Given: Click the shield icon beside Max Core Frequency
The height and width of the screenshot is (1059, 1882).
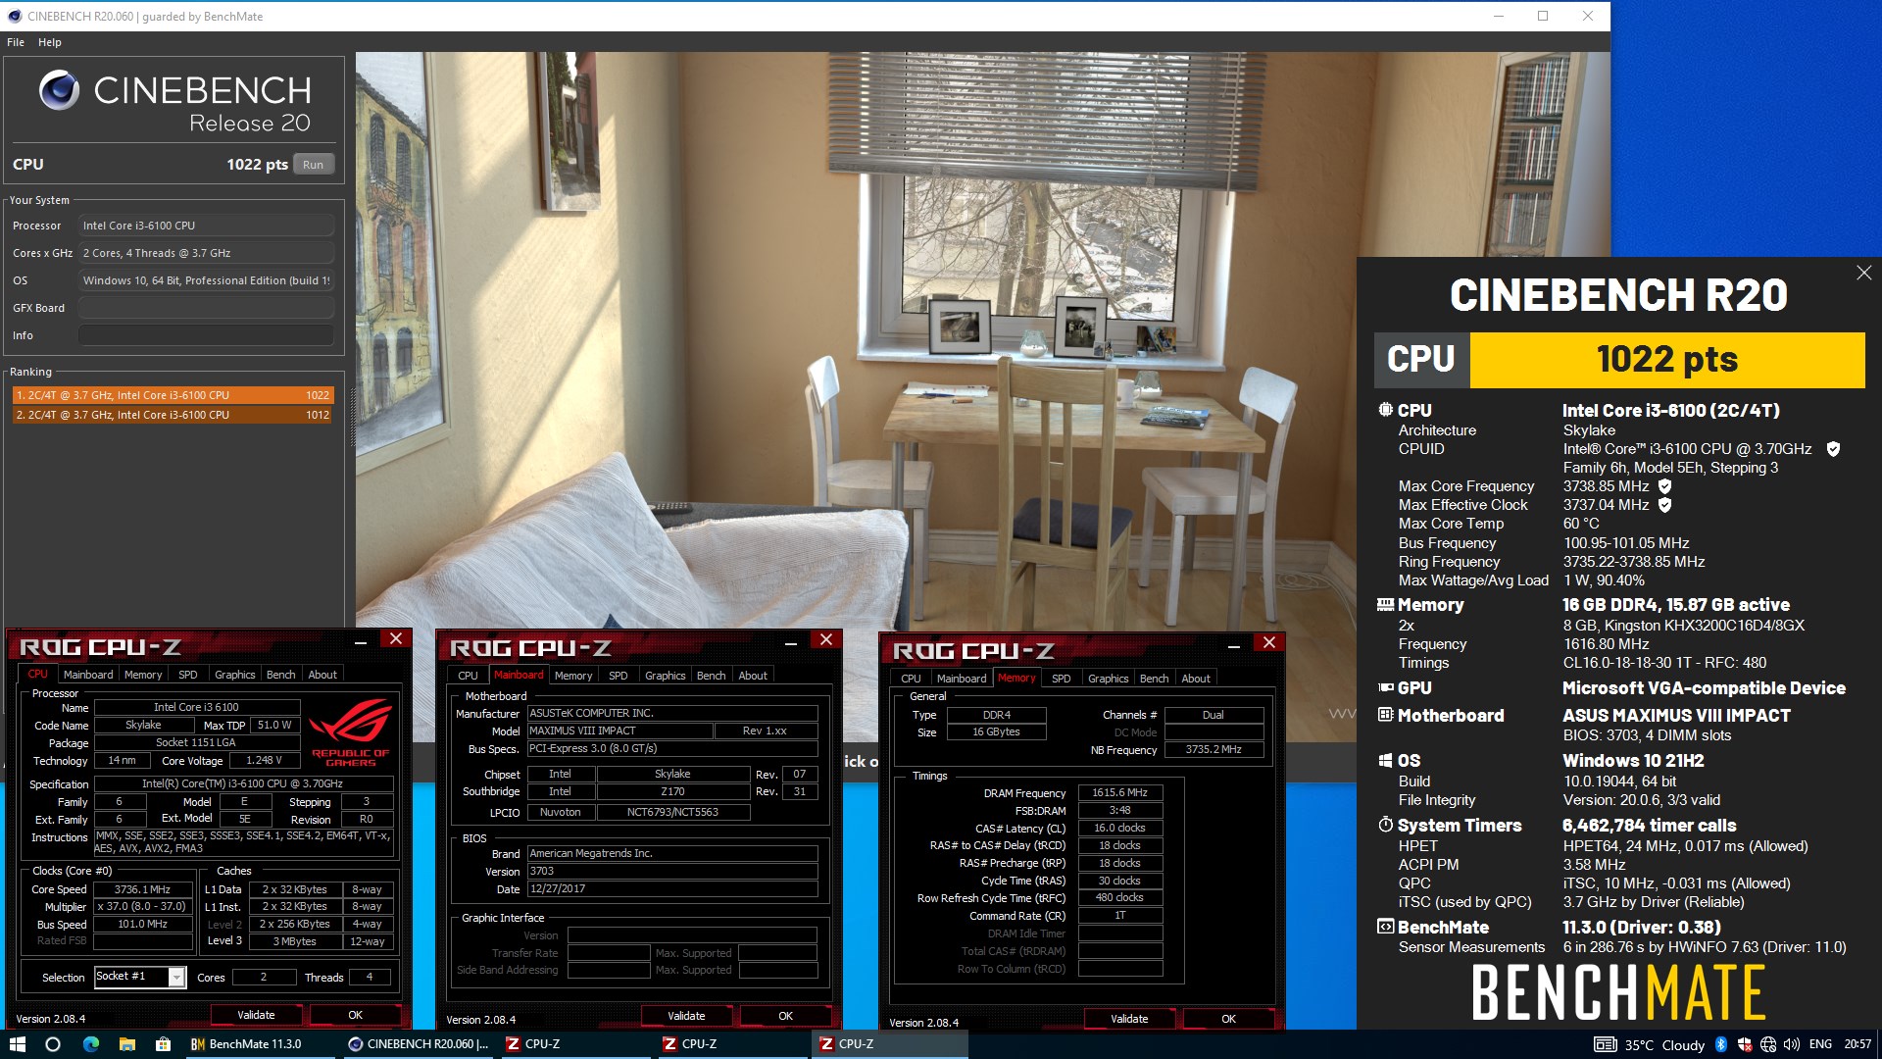Looking at the screenshot, I should click(x=1664, y=486).
